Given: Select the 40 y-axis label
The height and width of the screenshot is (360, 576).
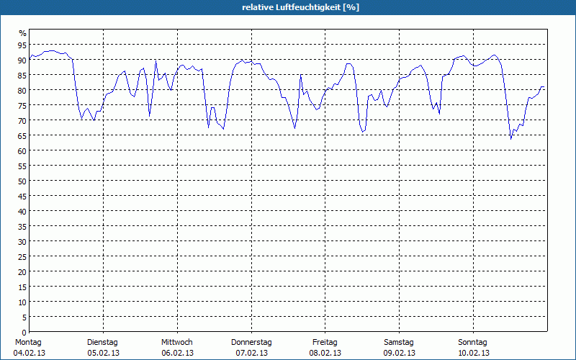Looking at the screenshot, I should pyautogui.click(x=22, y=211).
